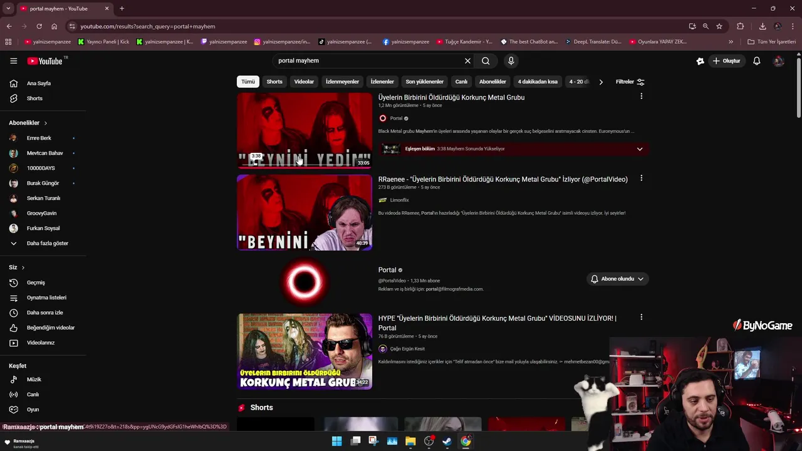The height and width of the screenshot is (451, 802).
Task: Show more bookmarks with double chevron
Action: 731,42
